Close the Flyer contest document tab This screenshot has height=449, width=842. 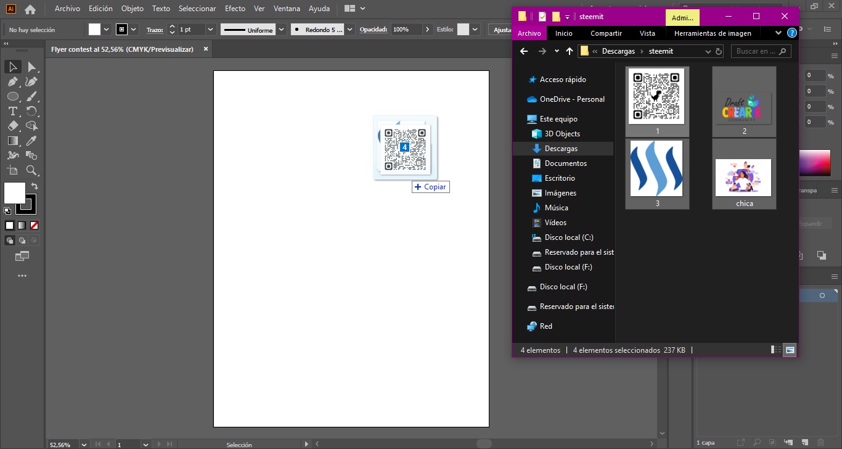point(206,49)
